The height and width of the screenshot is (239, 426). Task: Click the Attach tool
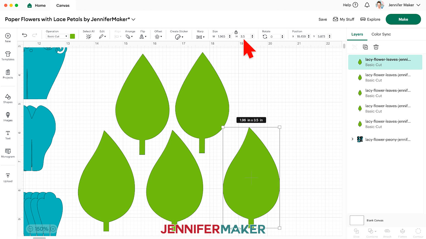point(387,233)
